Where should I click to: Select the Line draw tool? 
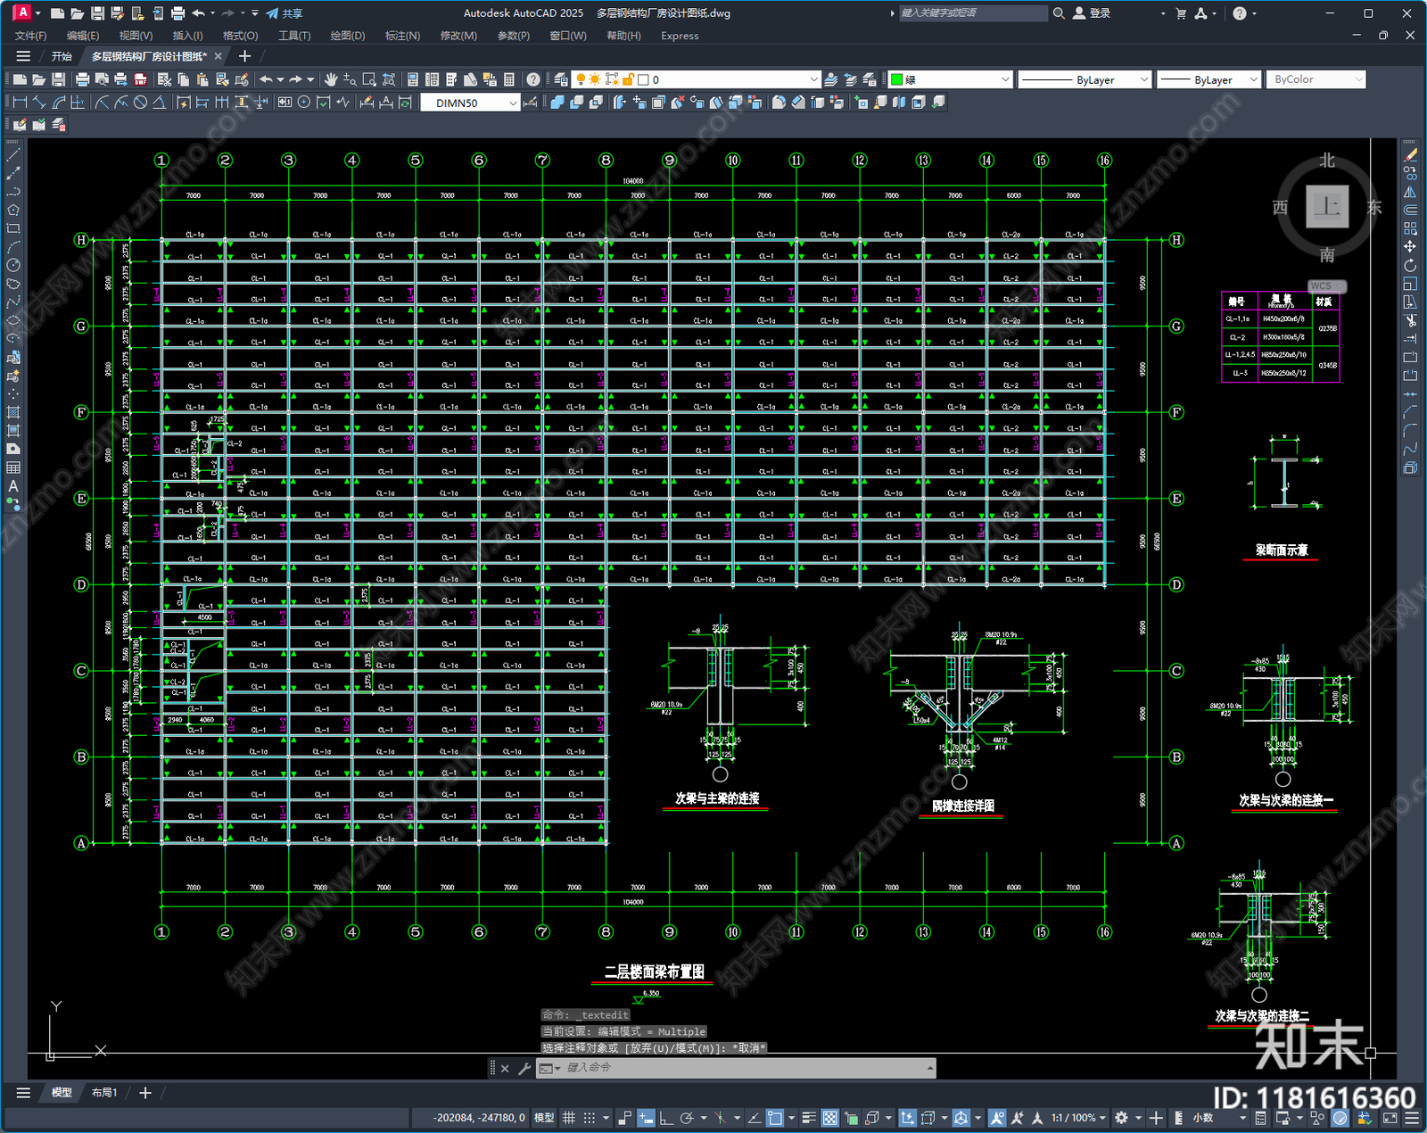13,155
